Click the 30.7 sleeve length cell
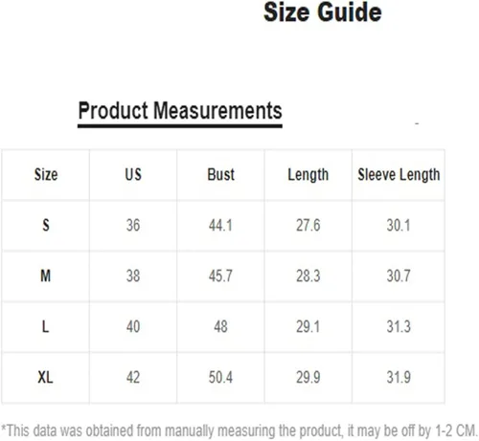 399,276
